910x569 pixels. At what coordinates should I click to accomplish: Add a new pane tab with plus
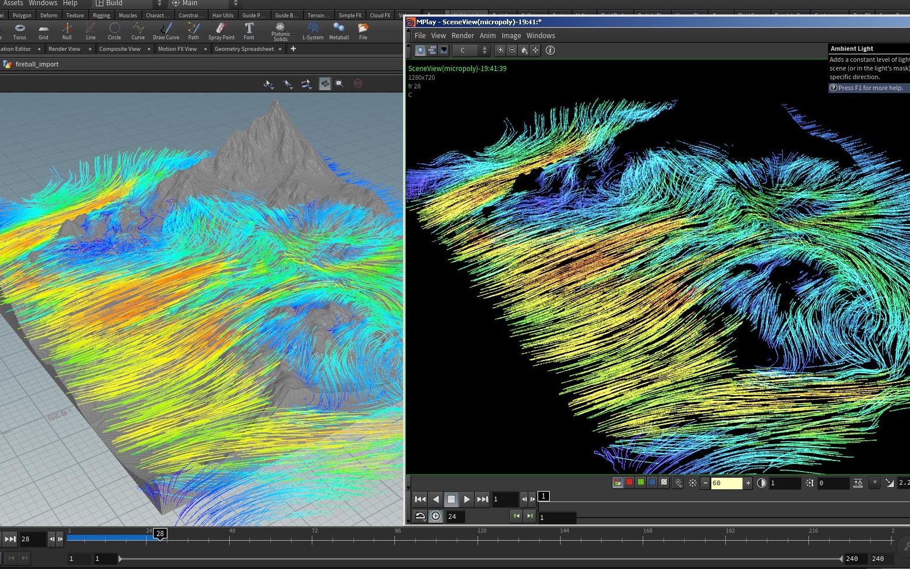(293, 49)
